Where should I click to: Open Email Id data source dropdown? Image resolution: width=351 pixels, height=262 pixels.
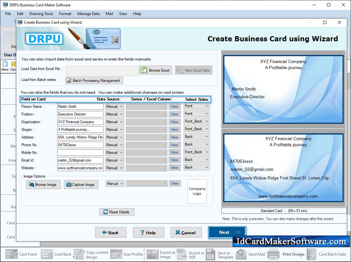(x=115, y=160)
